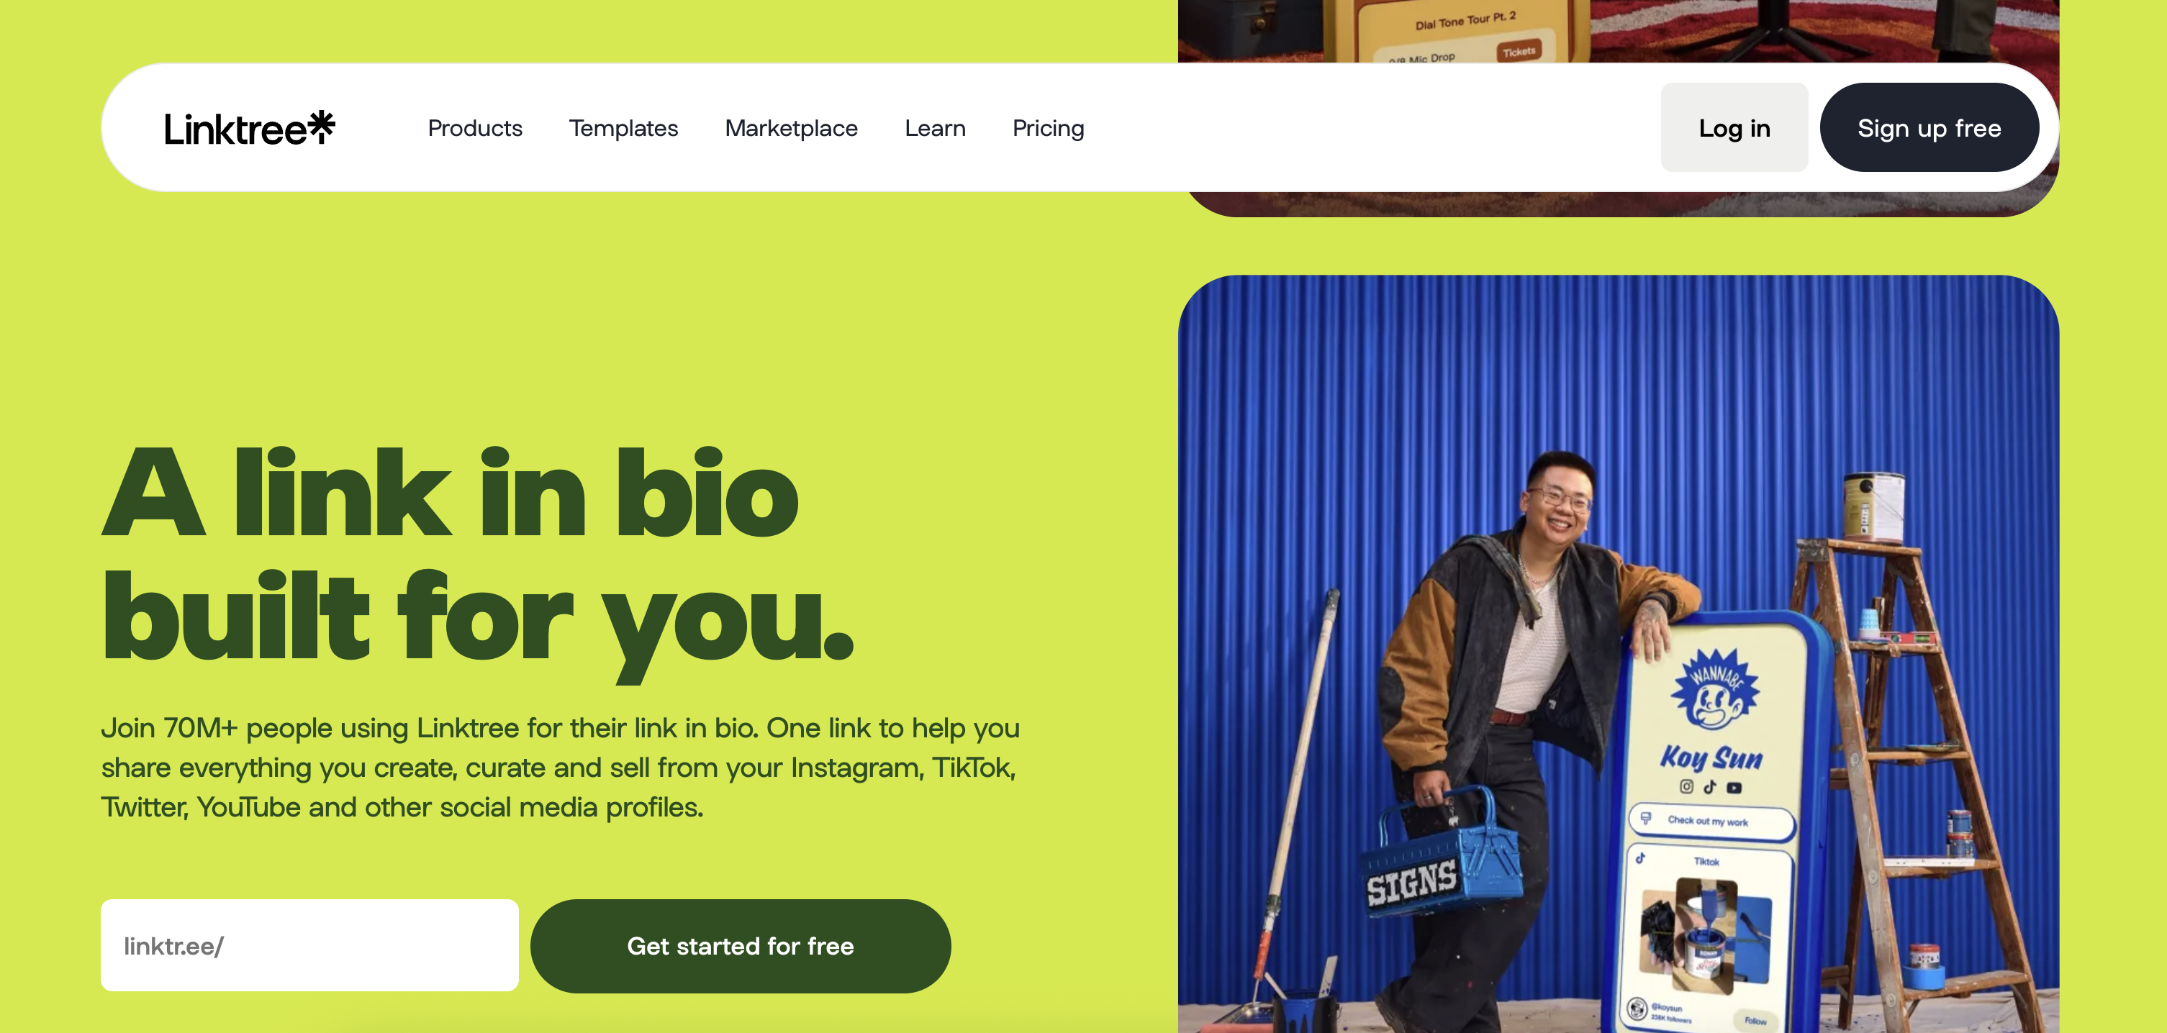The width and height of the screenshot is (2167, 1033).
Task: Focus the linktr.ee/ username input field
Action: pos(309,945)
